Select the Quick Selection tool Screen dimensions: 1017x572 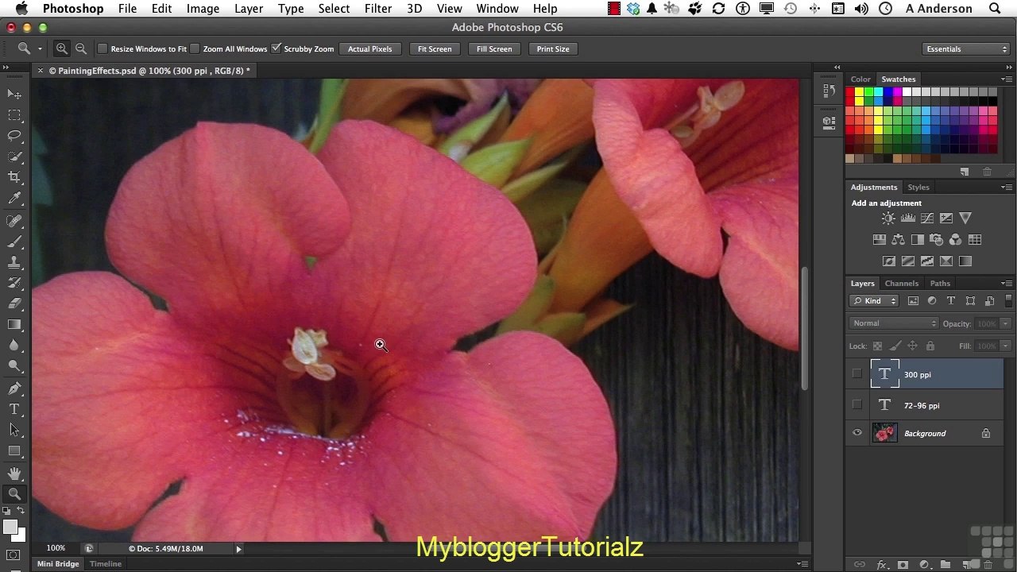click(14, 157)
